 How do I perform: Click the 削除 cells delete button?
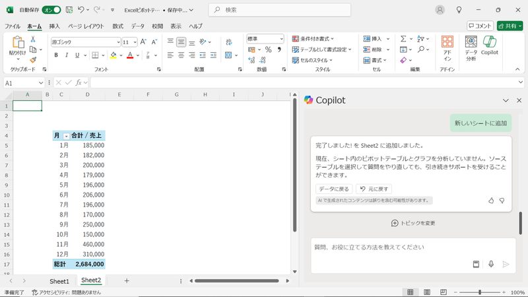point(373,49)
